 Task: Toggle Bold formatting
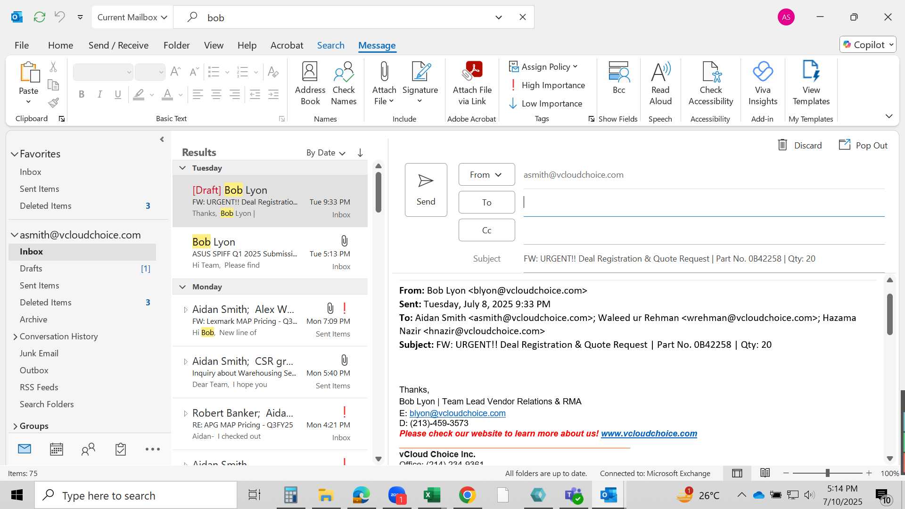tap(82, 94)
